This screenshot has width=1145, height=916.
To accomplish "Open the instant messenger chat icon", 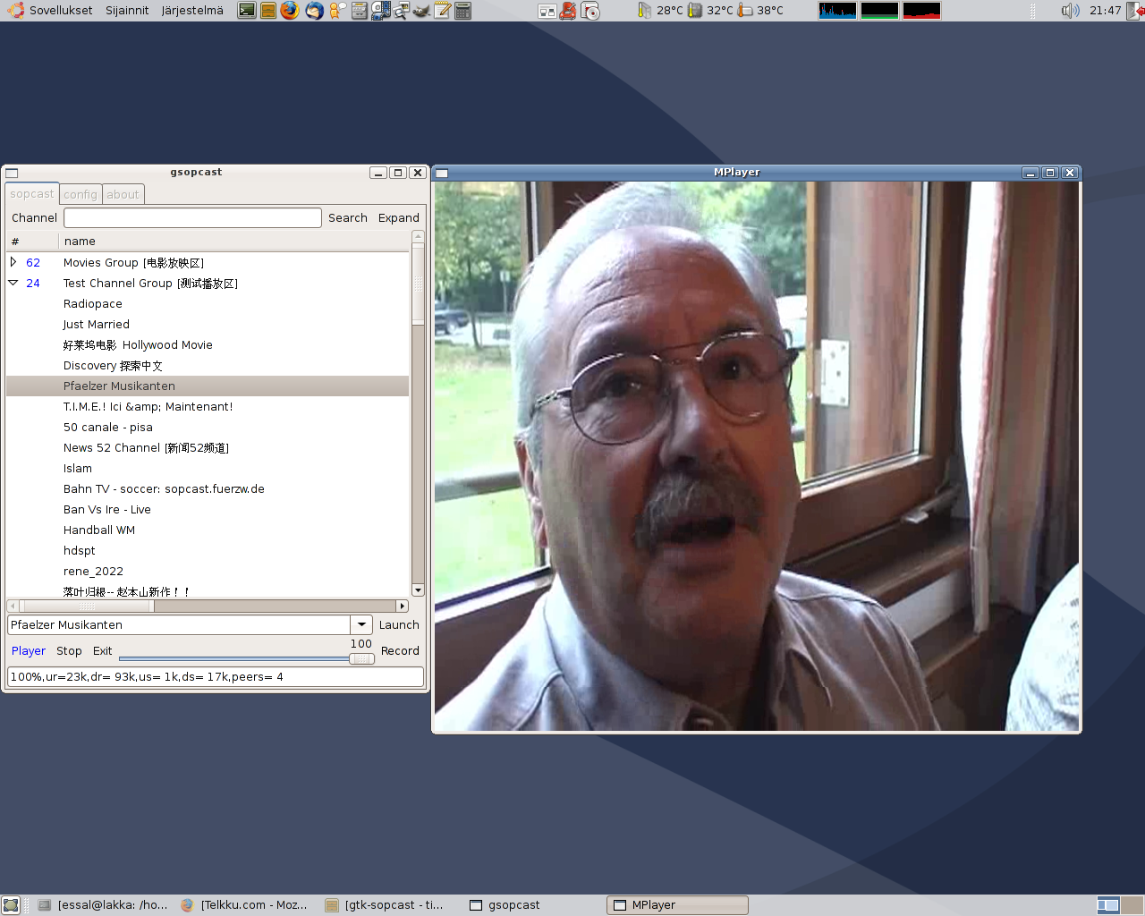I will [x=337, y=11].
